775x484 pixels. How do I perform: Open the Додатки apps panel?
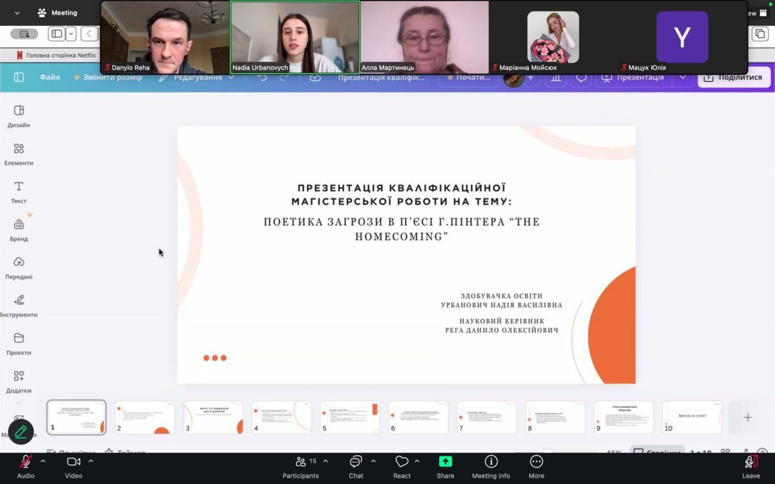click(x=19, y=381)
